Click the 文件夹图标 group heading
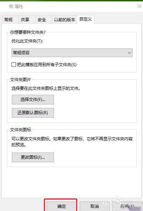Image resolution: width=143 pixels, height=211 pixels. pyautogui.click(x=21, y=130)
